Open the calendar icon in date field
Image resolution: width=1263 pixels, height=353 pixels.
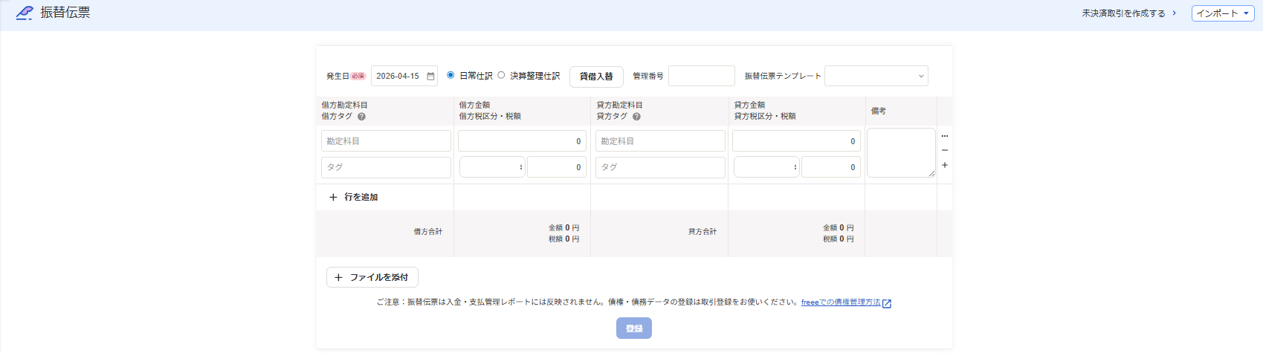(430, 77)
